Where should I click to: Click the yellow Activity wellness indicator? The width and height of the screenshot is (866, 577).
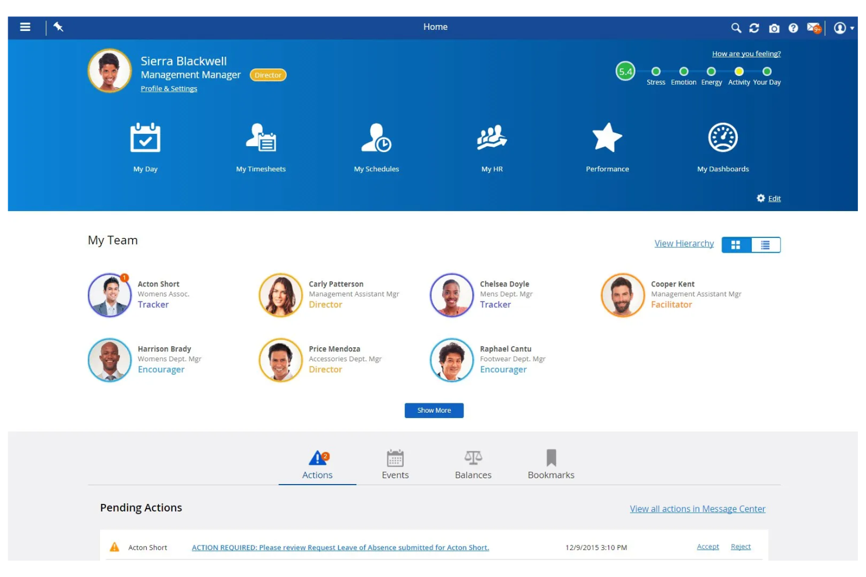[739, 71]
